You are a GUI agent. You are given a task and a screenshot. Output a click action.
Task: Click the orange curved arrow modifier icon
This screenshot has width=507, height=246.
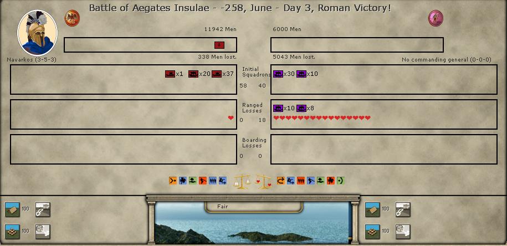click(280, 181)
